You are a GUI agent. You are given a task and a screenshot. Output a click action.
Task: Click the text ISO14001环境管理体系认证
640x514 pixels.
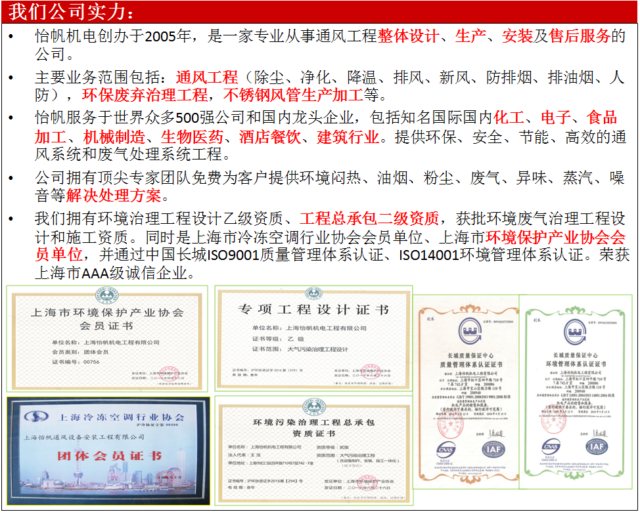(x=491, y=255)
